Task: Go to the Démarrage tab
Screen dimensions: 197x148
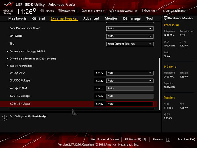Action: (x=132, y=18)
